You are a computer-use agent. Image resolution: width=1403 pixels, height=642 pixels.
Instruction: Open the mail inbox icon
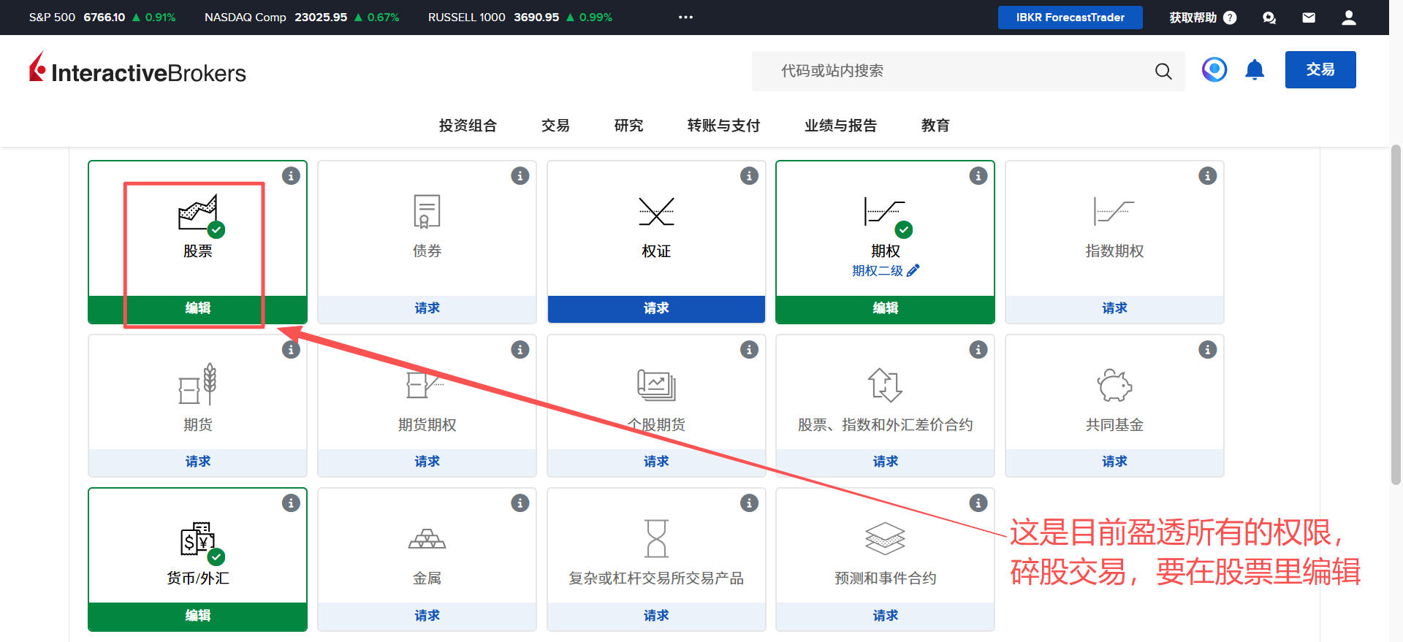[x=1309, y=18]
